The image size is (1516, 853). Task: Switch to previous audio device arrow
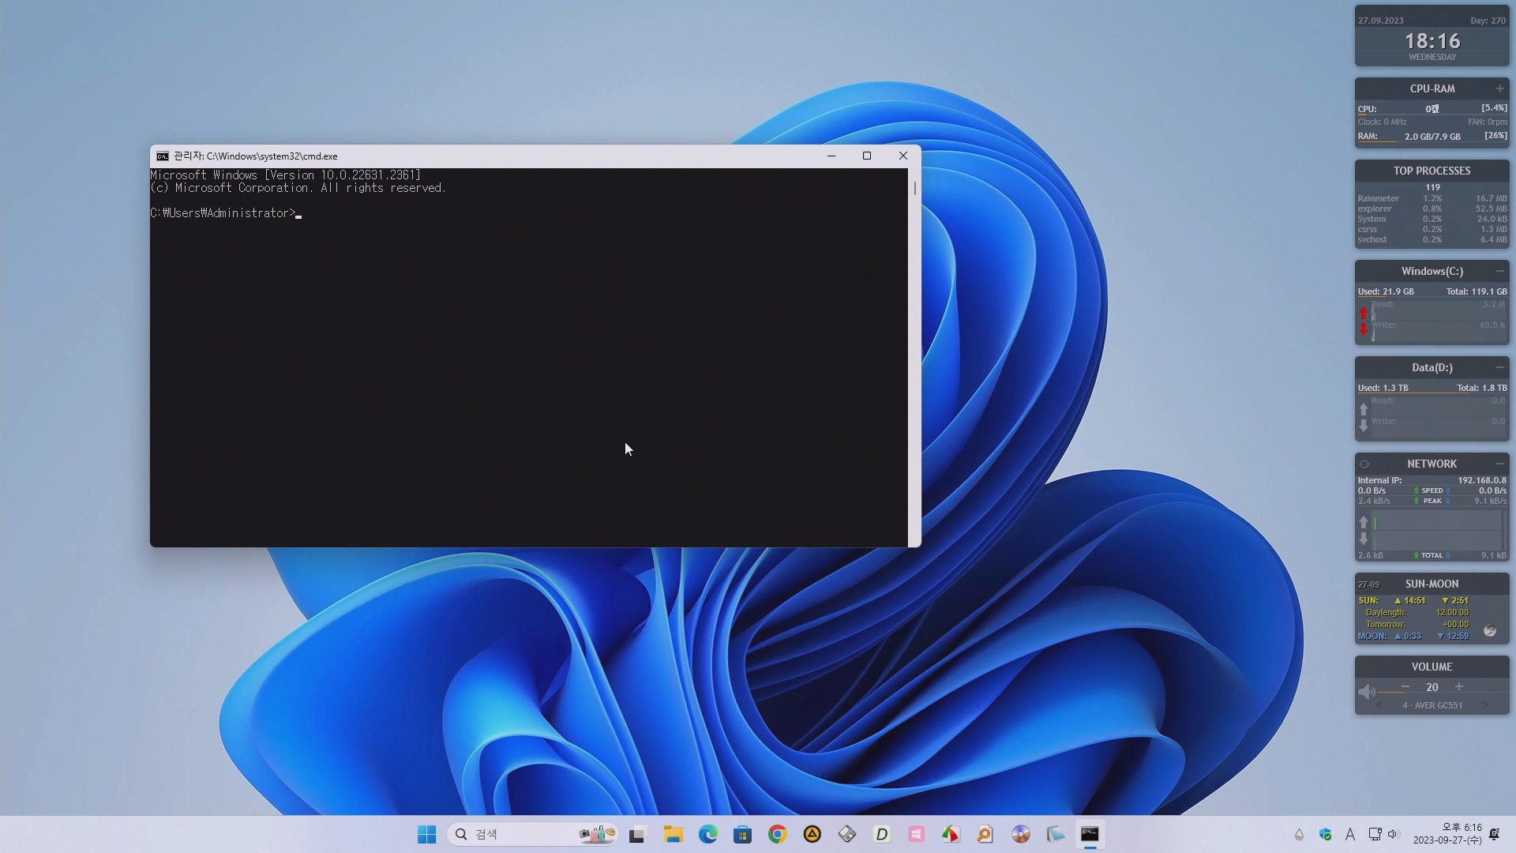point(1379,705)
